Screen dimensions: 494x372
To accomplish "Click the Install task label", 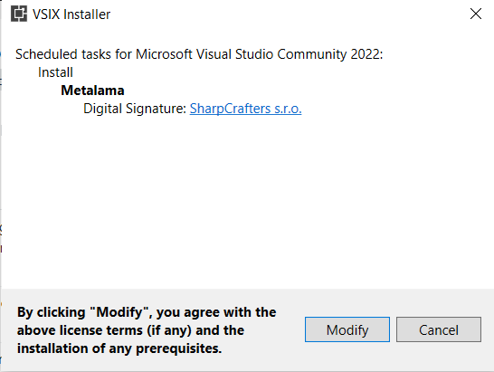I will pyautogui.click(x=55, y=72).
